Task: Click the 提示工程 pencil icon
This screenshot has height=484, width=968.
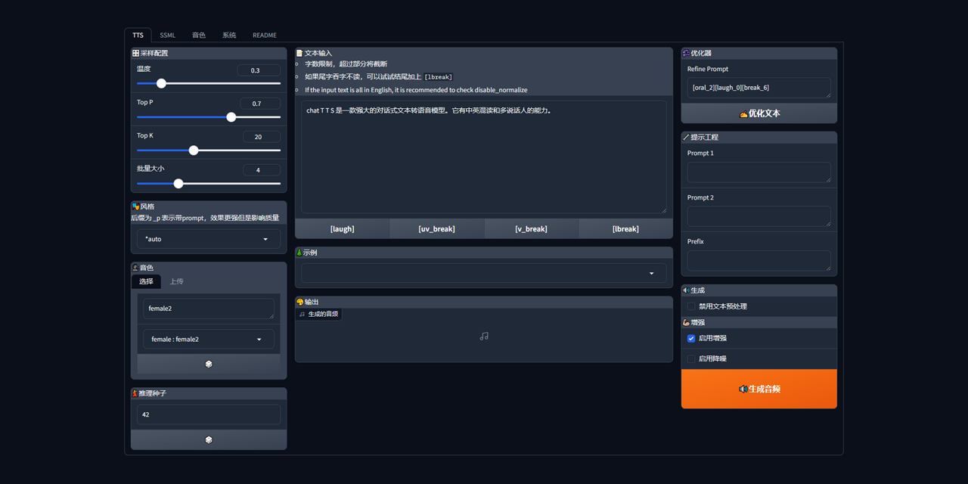Action: tap(686, 138)
